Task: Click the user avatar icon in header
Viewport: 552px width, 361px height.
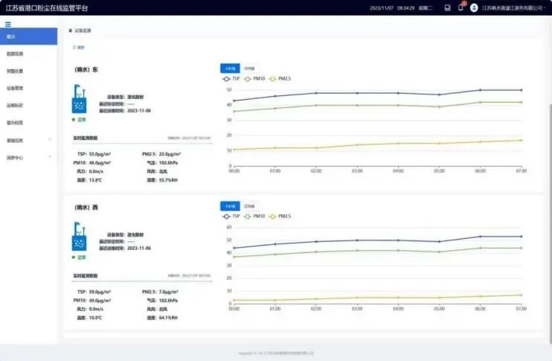Action: coord(474,7)
